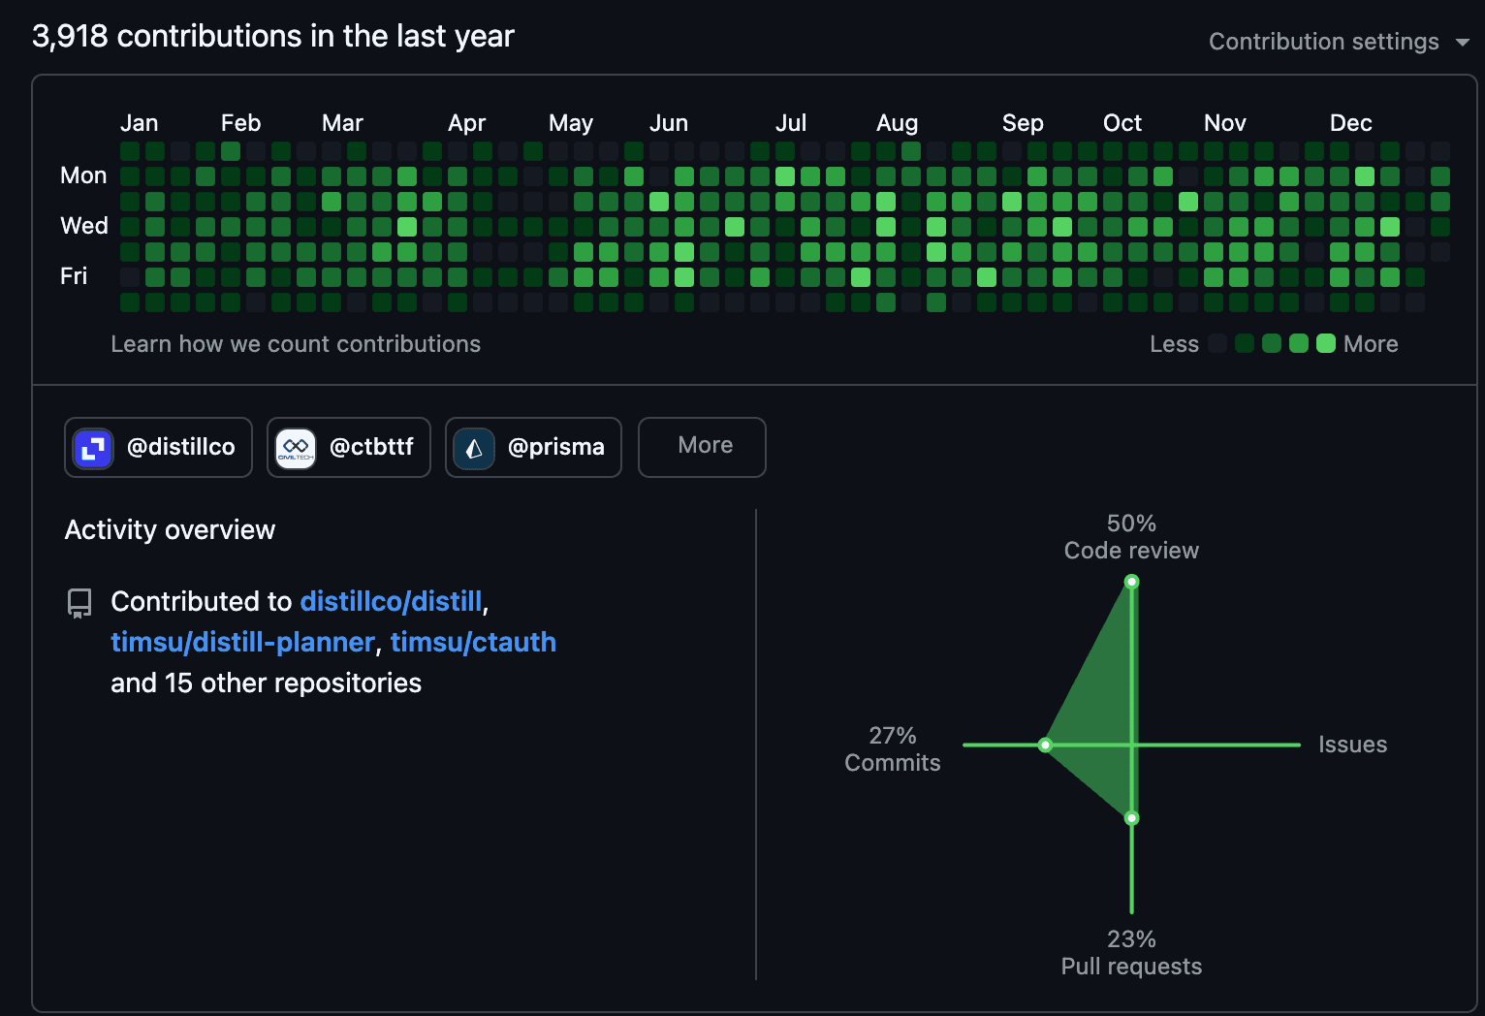Click the @prisma triangle logo icon
Viewport: 1485px width, 1016px height.
click(473, 447)
